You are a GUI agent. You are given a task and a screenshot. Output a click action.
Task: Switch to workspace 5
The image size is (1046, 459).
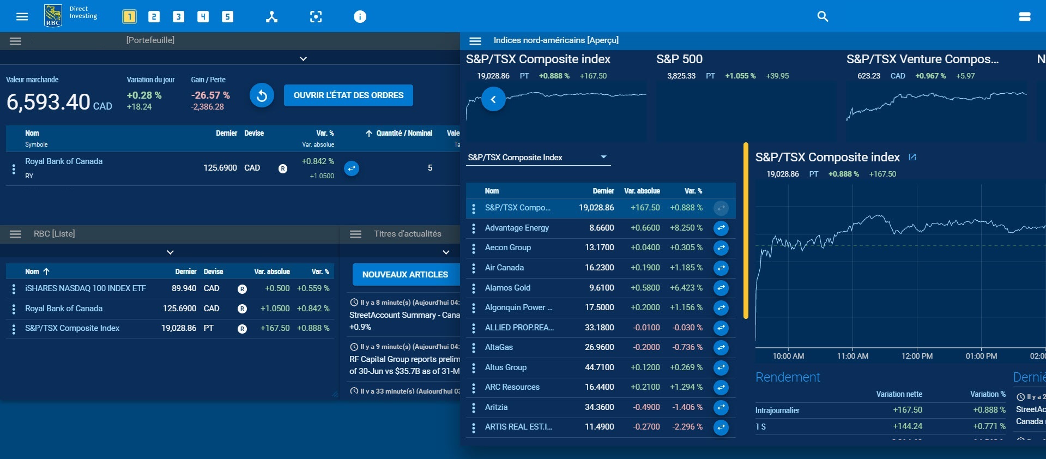(x=228, y=17)
